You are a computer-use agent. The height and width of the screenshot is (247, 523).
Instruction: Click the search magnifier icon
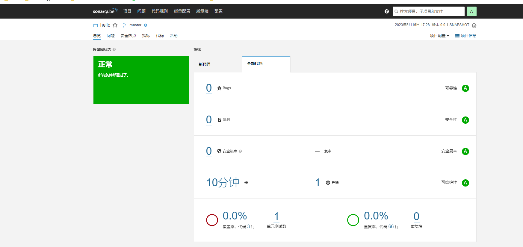tap(396, 11)
